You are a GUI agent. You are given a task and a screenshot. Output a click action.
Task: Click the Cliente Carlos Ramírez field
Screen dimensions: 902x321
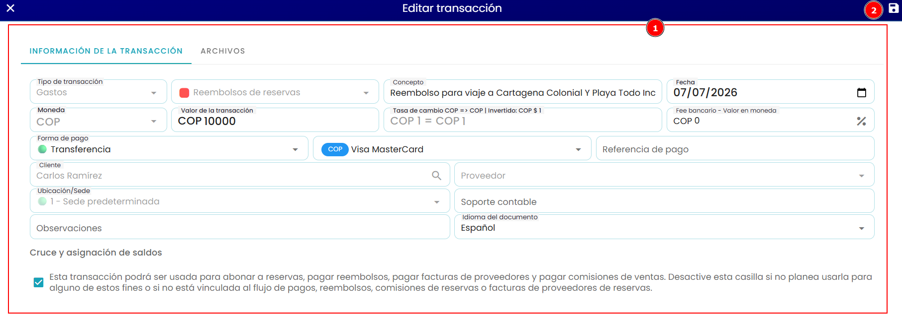pos(240,175)
